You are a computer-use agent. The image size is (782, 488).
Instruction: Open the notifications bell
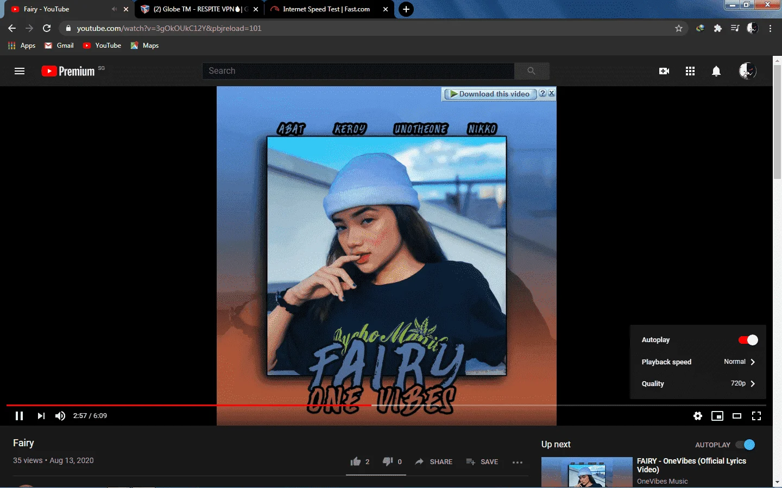click(716, 71)
